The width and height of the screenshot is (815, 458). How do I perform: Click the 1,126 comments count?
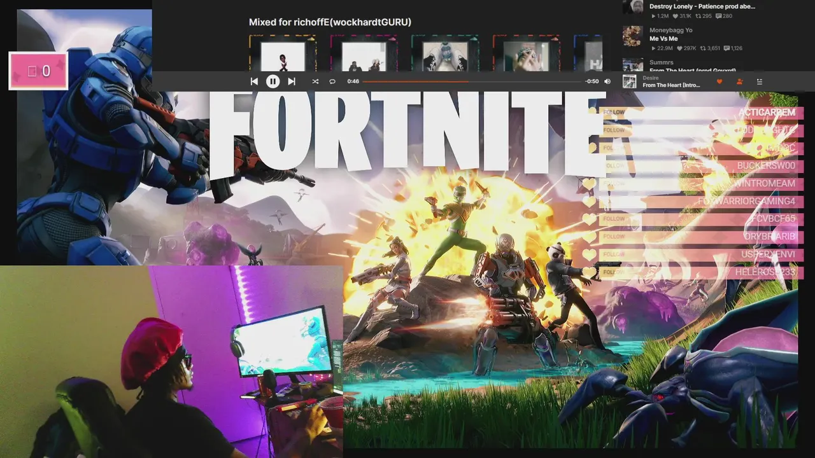click(733, 48)
